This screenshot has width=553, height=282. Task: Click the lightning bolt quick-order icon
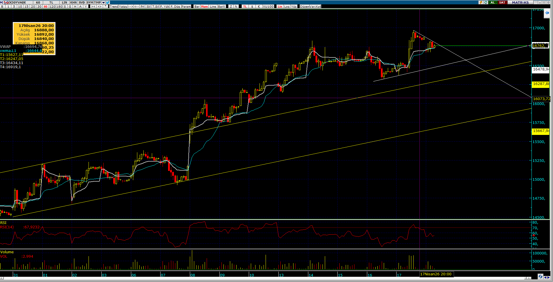(481, 2)
